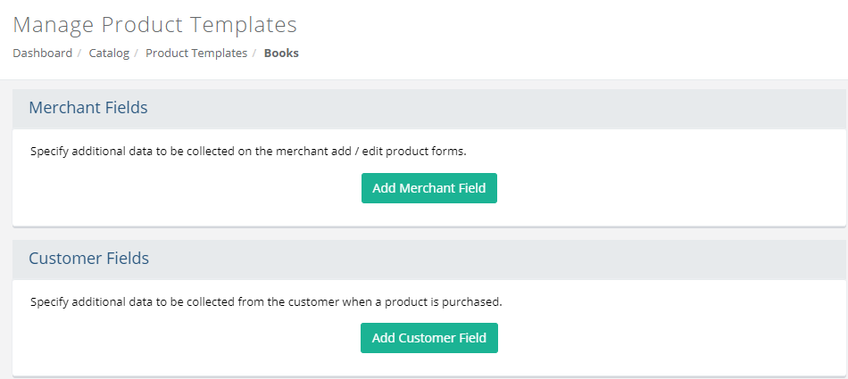Click the Add Customer Field button
Viewport: 848px width, 379px height.
tap(428, 338)
